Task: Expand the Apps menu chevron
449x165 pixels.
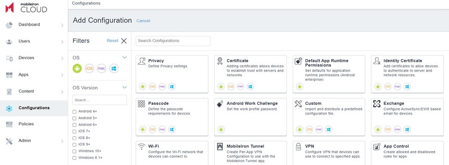Action: 62,75
